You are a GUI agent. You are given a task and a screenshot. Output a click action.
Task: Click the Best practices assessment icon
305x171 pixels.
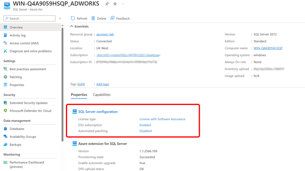pyautogui.click(x=5, y=69)
